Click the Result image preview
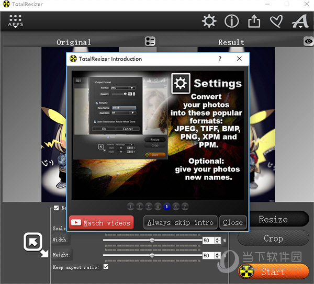The height and width of the screenshot is (284, 314). click(x=262, y=124)
